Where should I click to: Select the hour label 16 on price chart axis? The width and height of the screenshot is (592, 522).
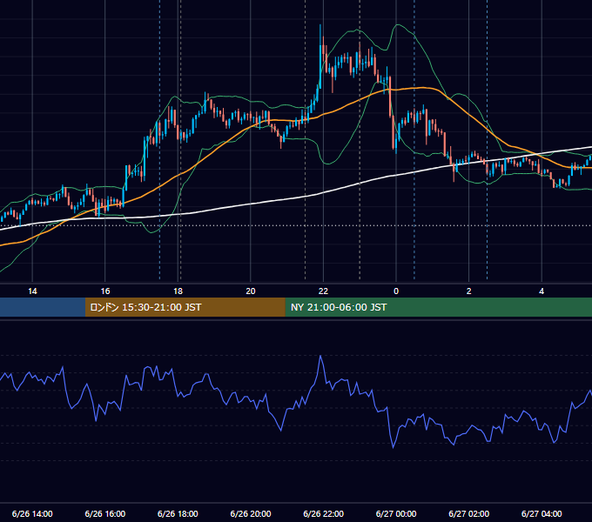105,291
